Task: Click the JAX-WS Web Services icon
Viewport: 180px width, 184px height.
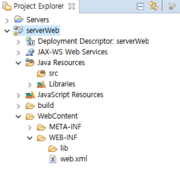Action: (x=30, y=52)
